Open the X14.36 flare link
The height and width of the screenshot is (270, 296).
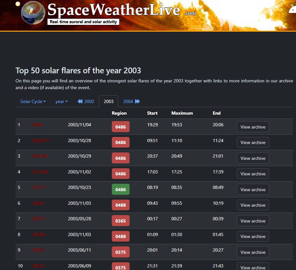(40, 156)
